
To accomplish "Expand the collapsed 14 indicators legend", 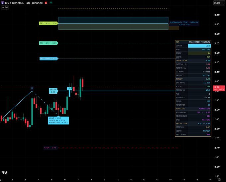I will tap(5, 7).
